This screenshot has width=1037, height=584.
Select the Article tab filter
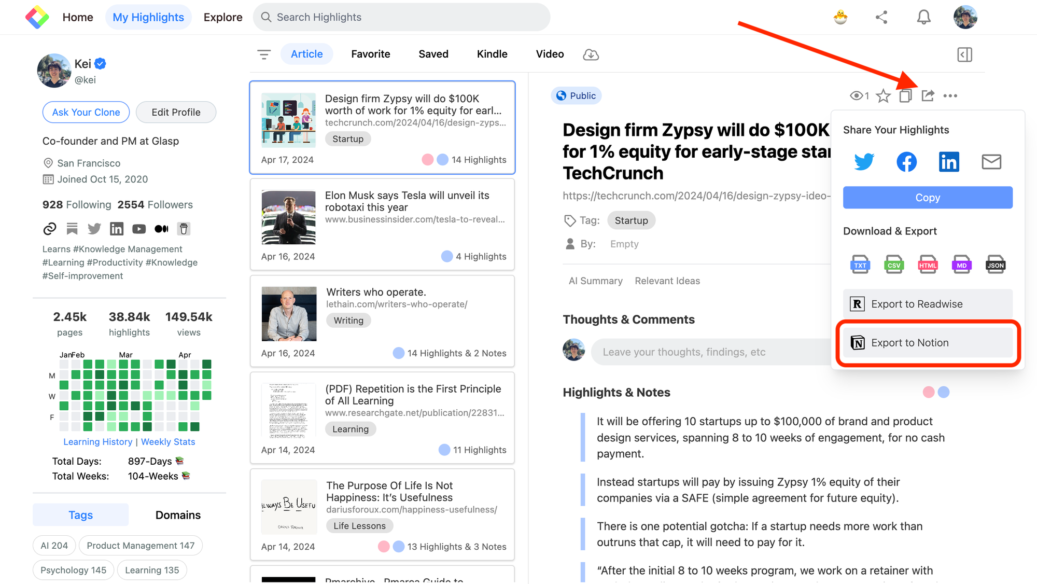point(306,53)
